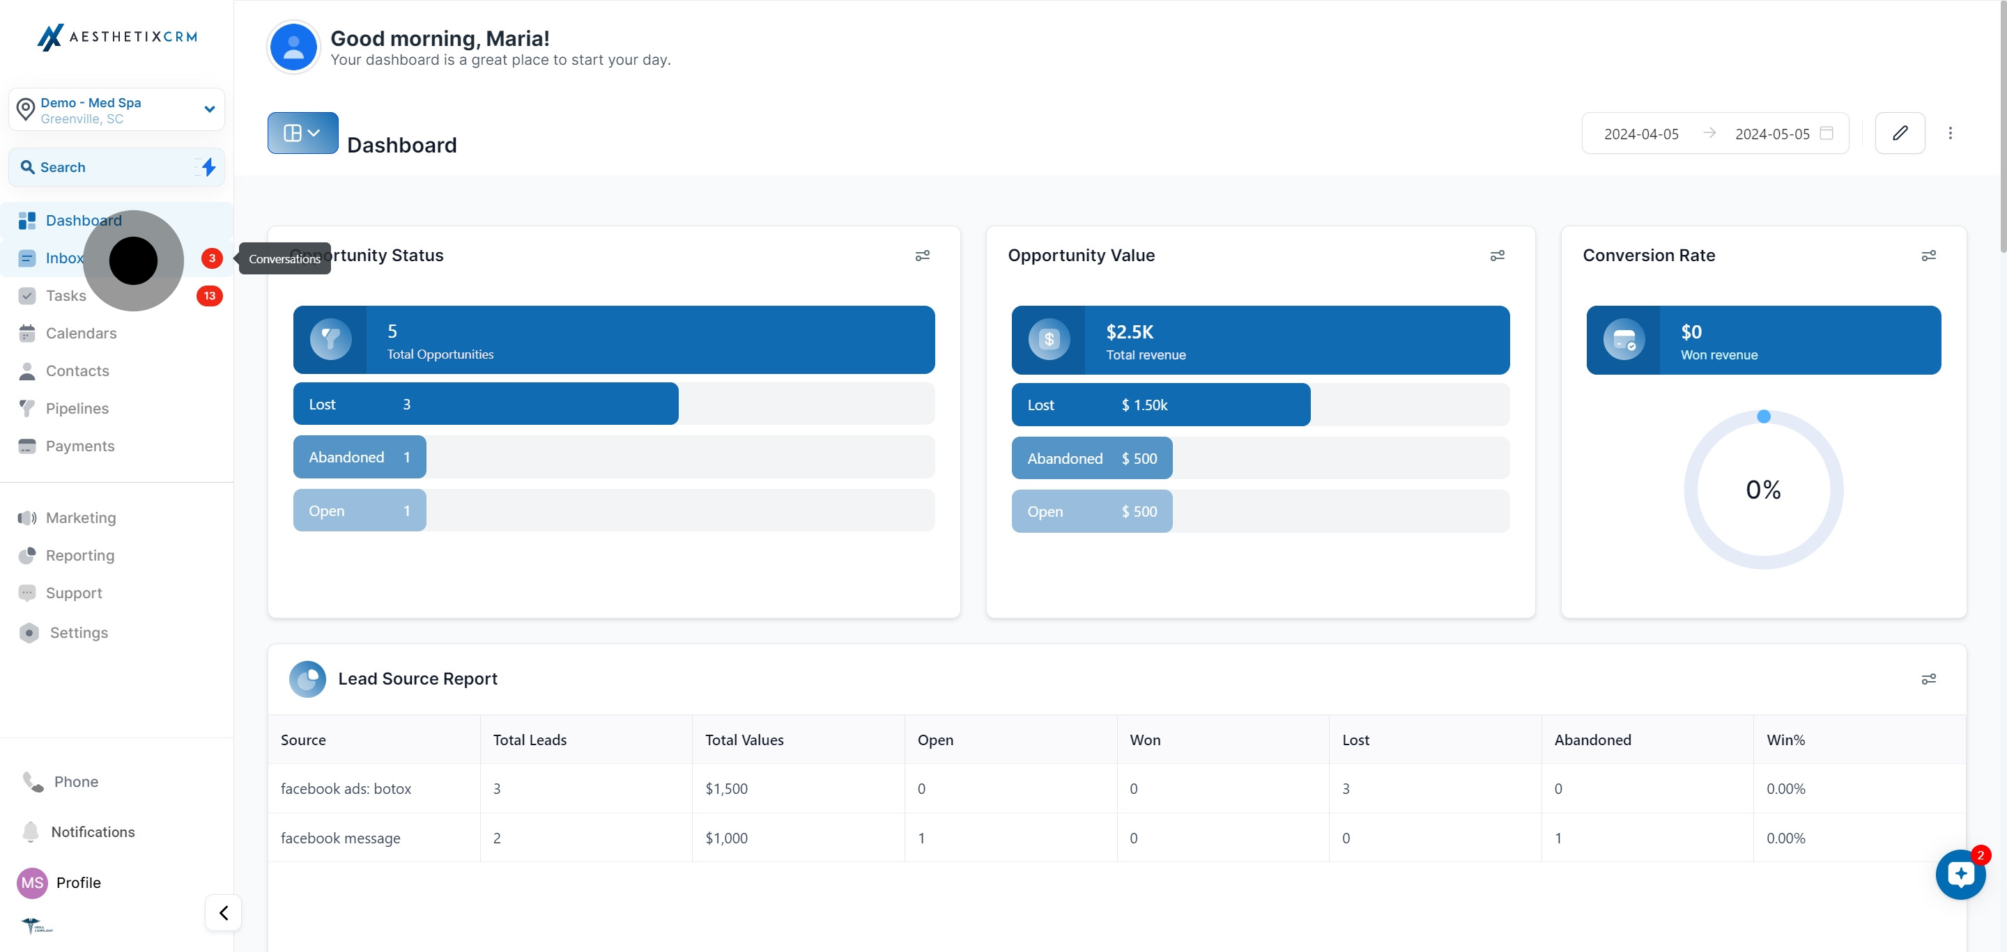Click the sidebar Search field
Screen dimensions: 2007x952
click(x=101, y=167)
